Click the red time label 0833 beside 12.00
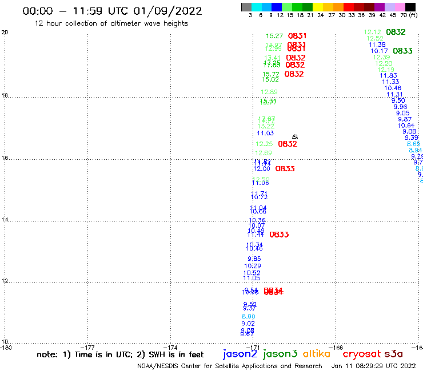 point(285,168)
